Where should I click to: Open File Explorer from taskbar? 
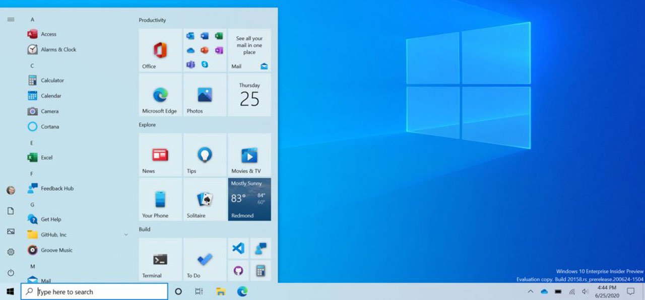click(x=220, y=291)
